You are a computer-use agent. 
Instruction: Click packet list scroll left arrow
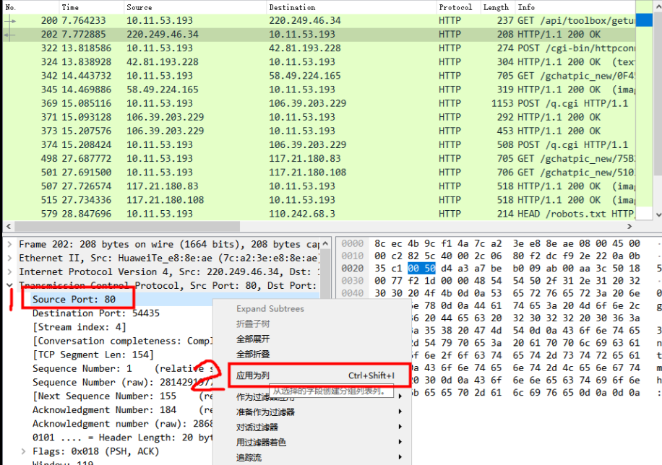pos(9,226)
